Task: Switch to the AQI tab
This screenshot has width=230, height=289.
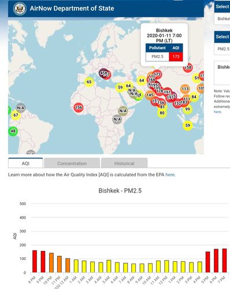Action: click(x=25, y=164)
